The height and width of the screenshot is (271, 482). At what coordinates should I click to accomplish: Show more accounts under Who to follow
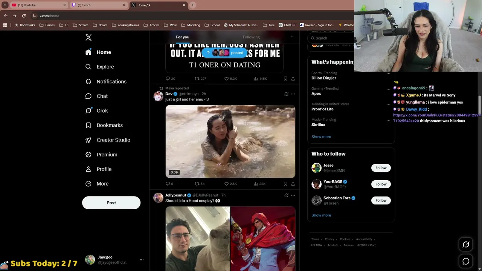321,215
